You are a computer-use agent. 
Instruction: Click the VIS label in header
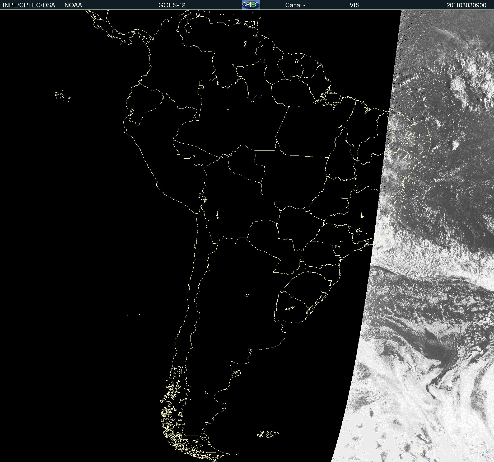pyautogui.click(x=355, y=5)
